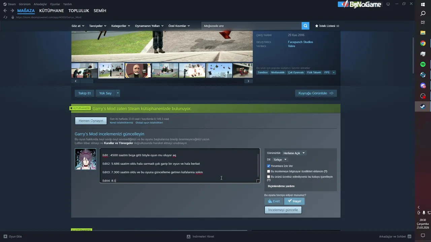The image size is (431, 242).
Task: Click the review text box scrollbar
Action: tap(258, 165)
